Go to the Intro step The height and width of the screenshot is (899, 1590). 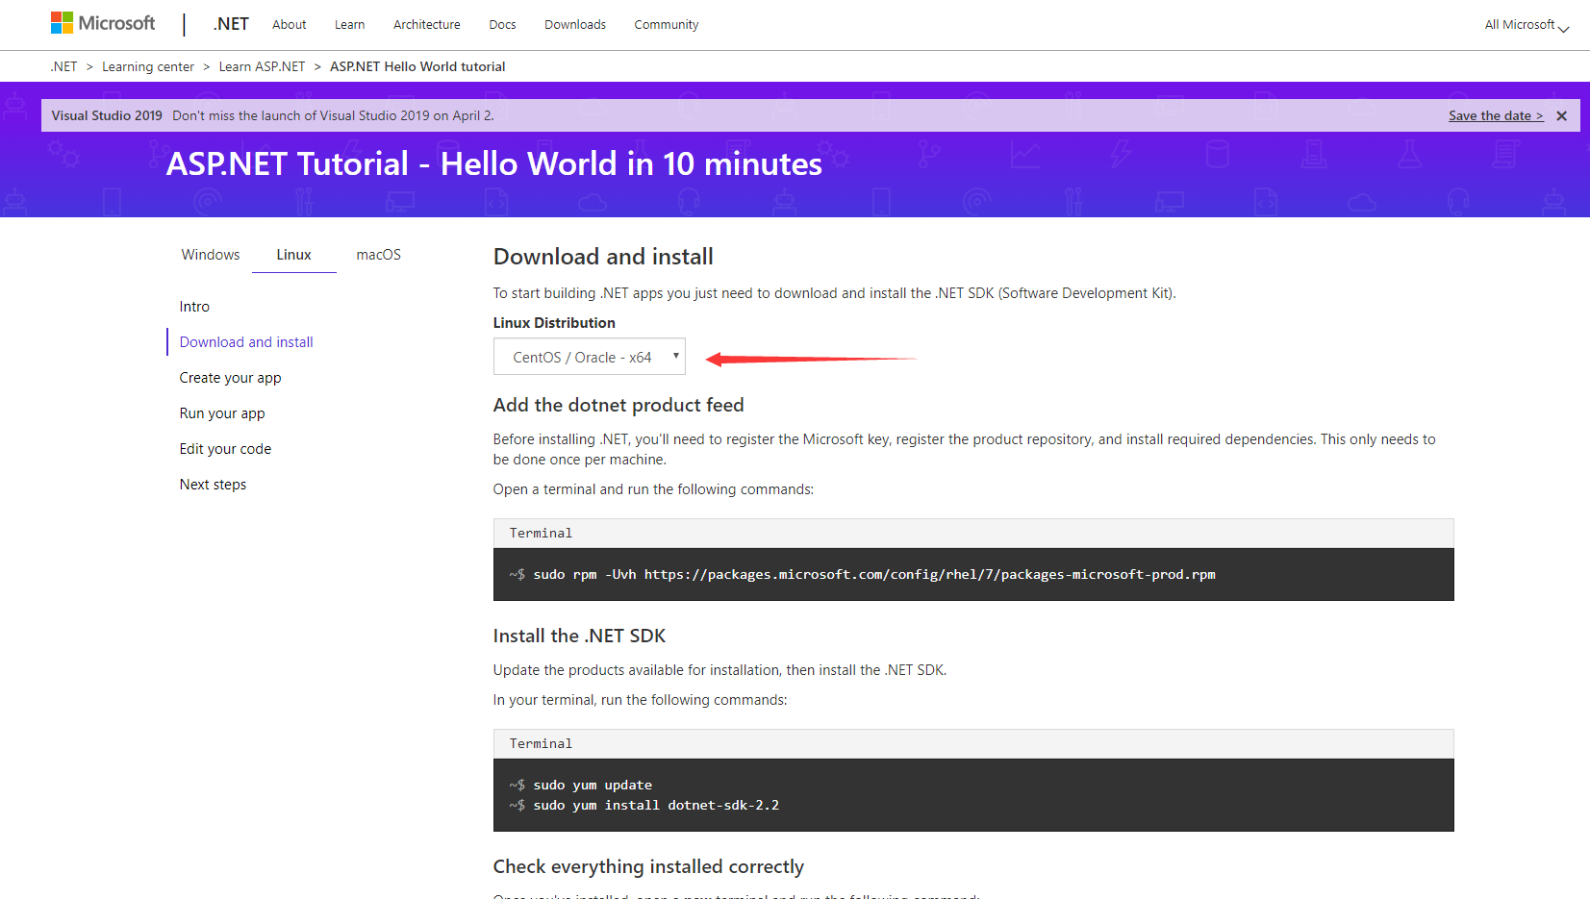coord(194,307)
